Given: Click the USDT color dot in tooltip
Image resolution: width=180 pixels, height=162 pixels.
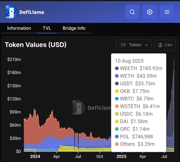Looking at the screenshot, I should (117, 84).
